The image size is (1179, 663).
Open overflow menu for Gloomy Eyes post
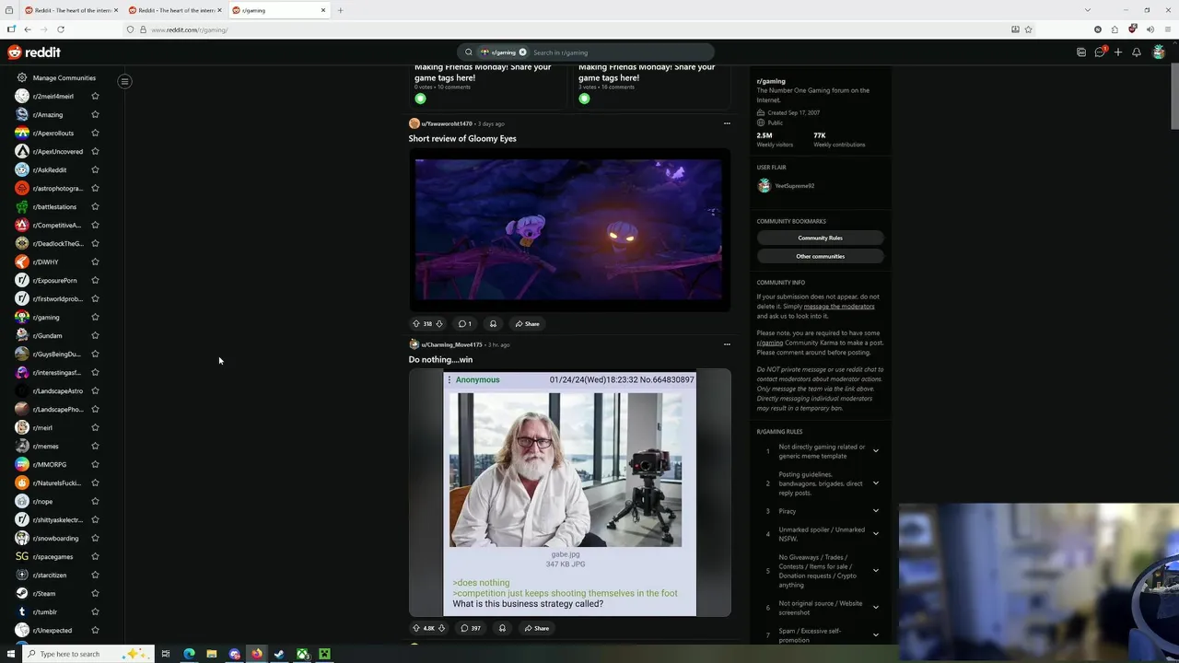727,123
